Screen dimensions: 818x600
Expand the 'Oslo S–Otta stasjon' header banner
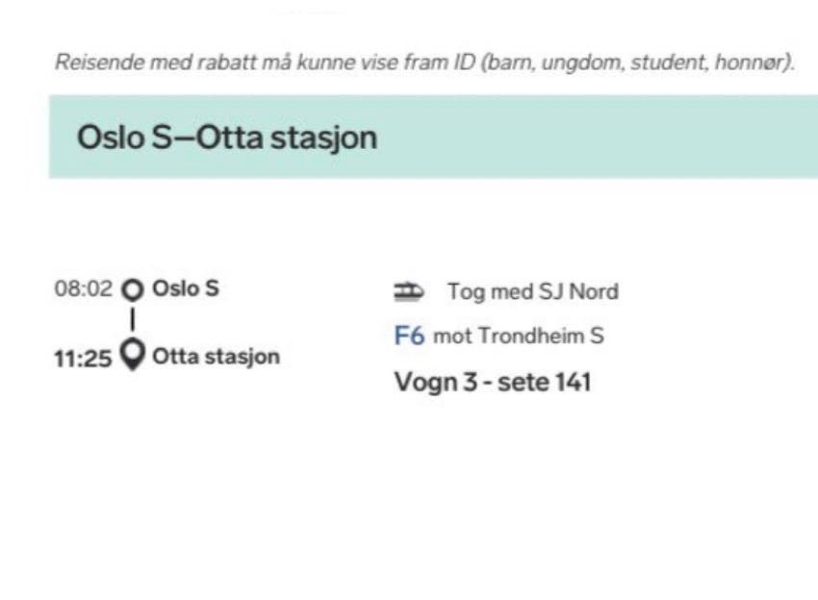coord(433,137)
